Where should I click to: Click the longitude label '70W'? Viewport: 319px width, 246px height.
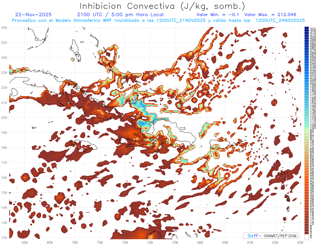pos(175,243)
